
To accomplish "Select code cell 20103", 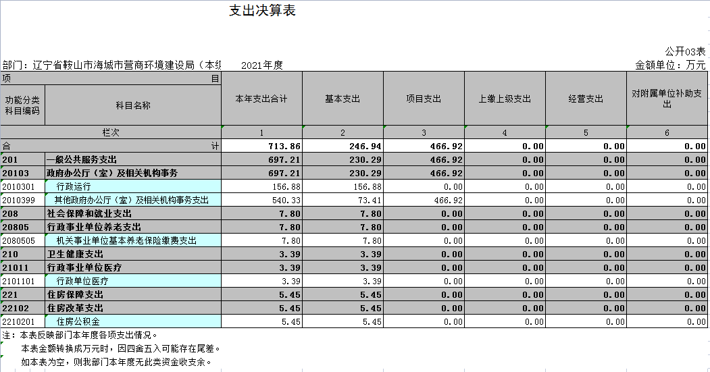I will point(23,173).
